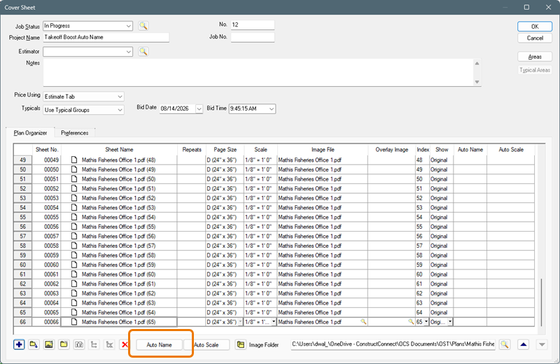Click the Overlay Image column header
Screen dimensions: 560x364
(392, 150)
